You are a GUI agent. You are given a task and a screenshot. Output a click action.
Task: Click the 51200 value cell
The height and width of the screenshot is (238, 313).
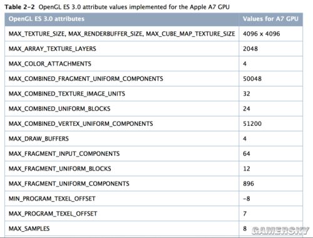pyautogui.click(x=271, y=124)
